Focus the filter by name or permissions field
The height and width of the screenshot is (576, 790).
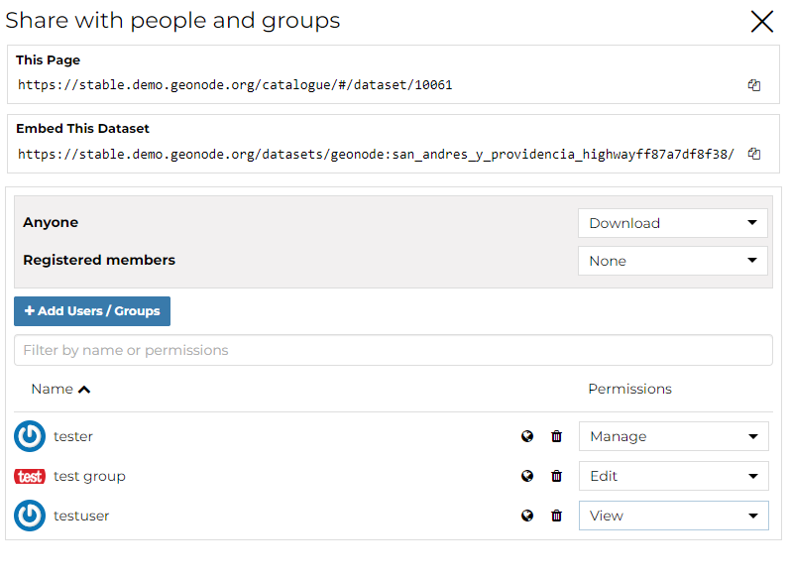coord(393,350)
